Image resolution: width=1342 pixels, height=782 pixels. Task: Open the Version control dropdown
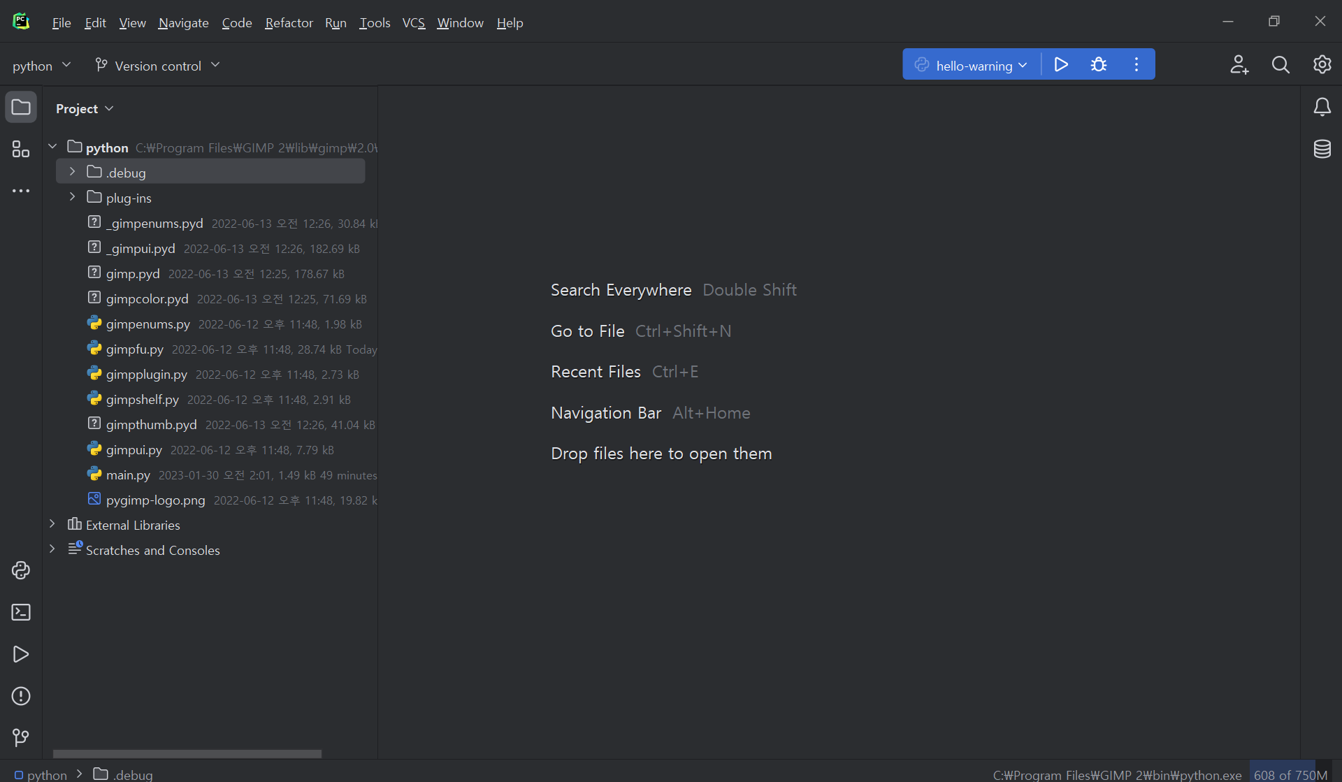click(158, 66)
